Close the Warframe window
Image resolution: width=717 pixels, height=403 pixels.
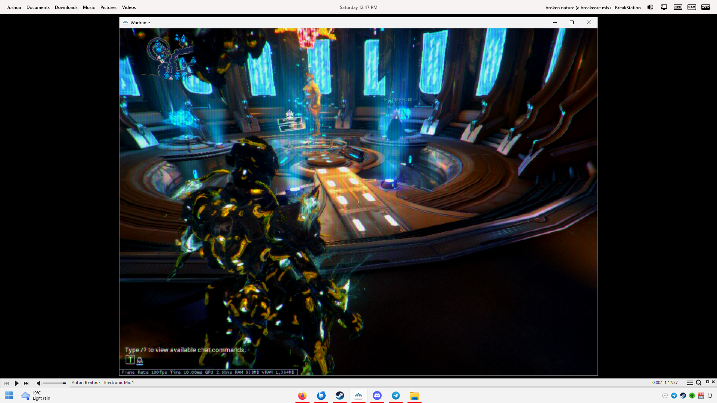coord(589,22)
